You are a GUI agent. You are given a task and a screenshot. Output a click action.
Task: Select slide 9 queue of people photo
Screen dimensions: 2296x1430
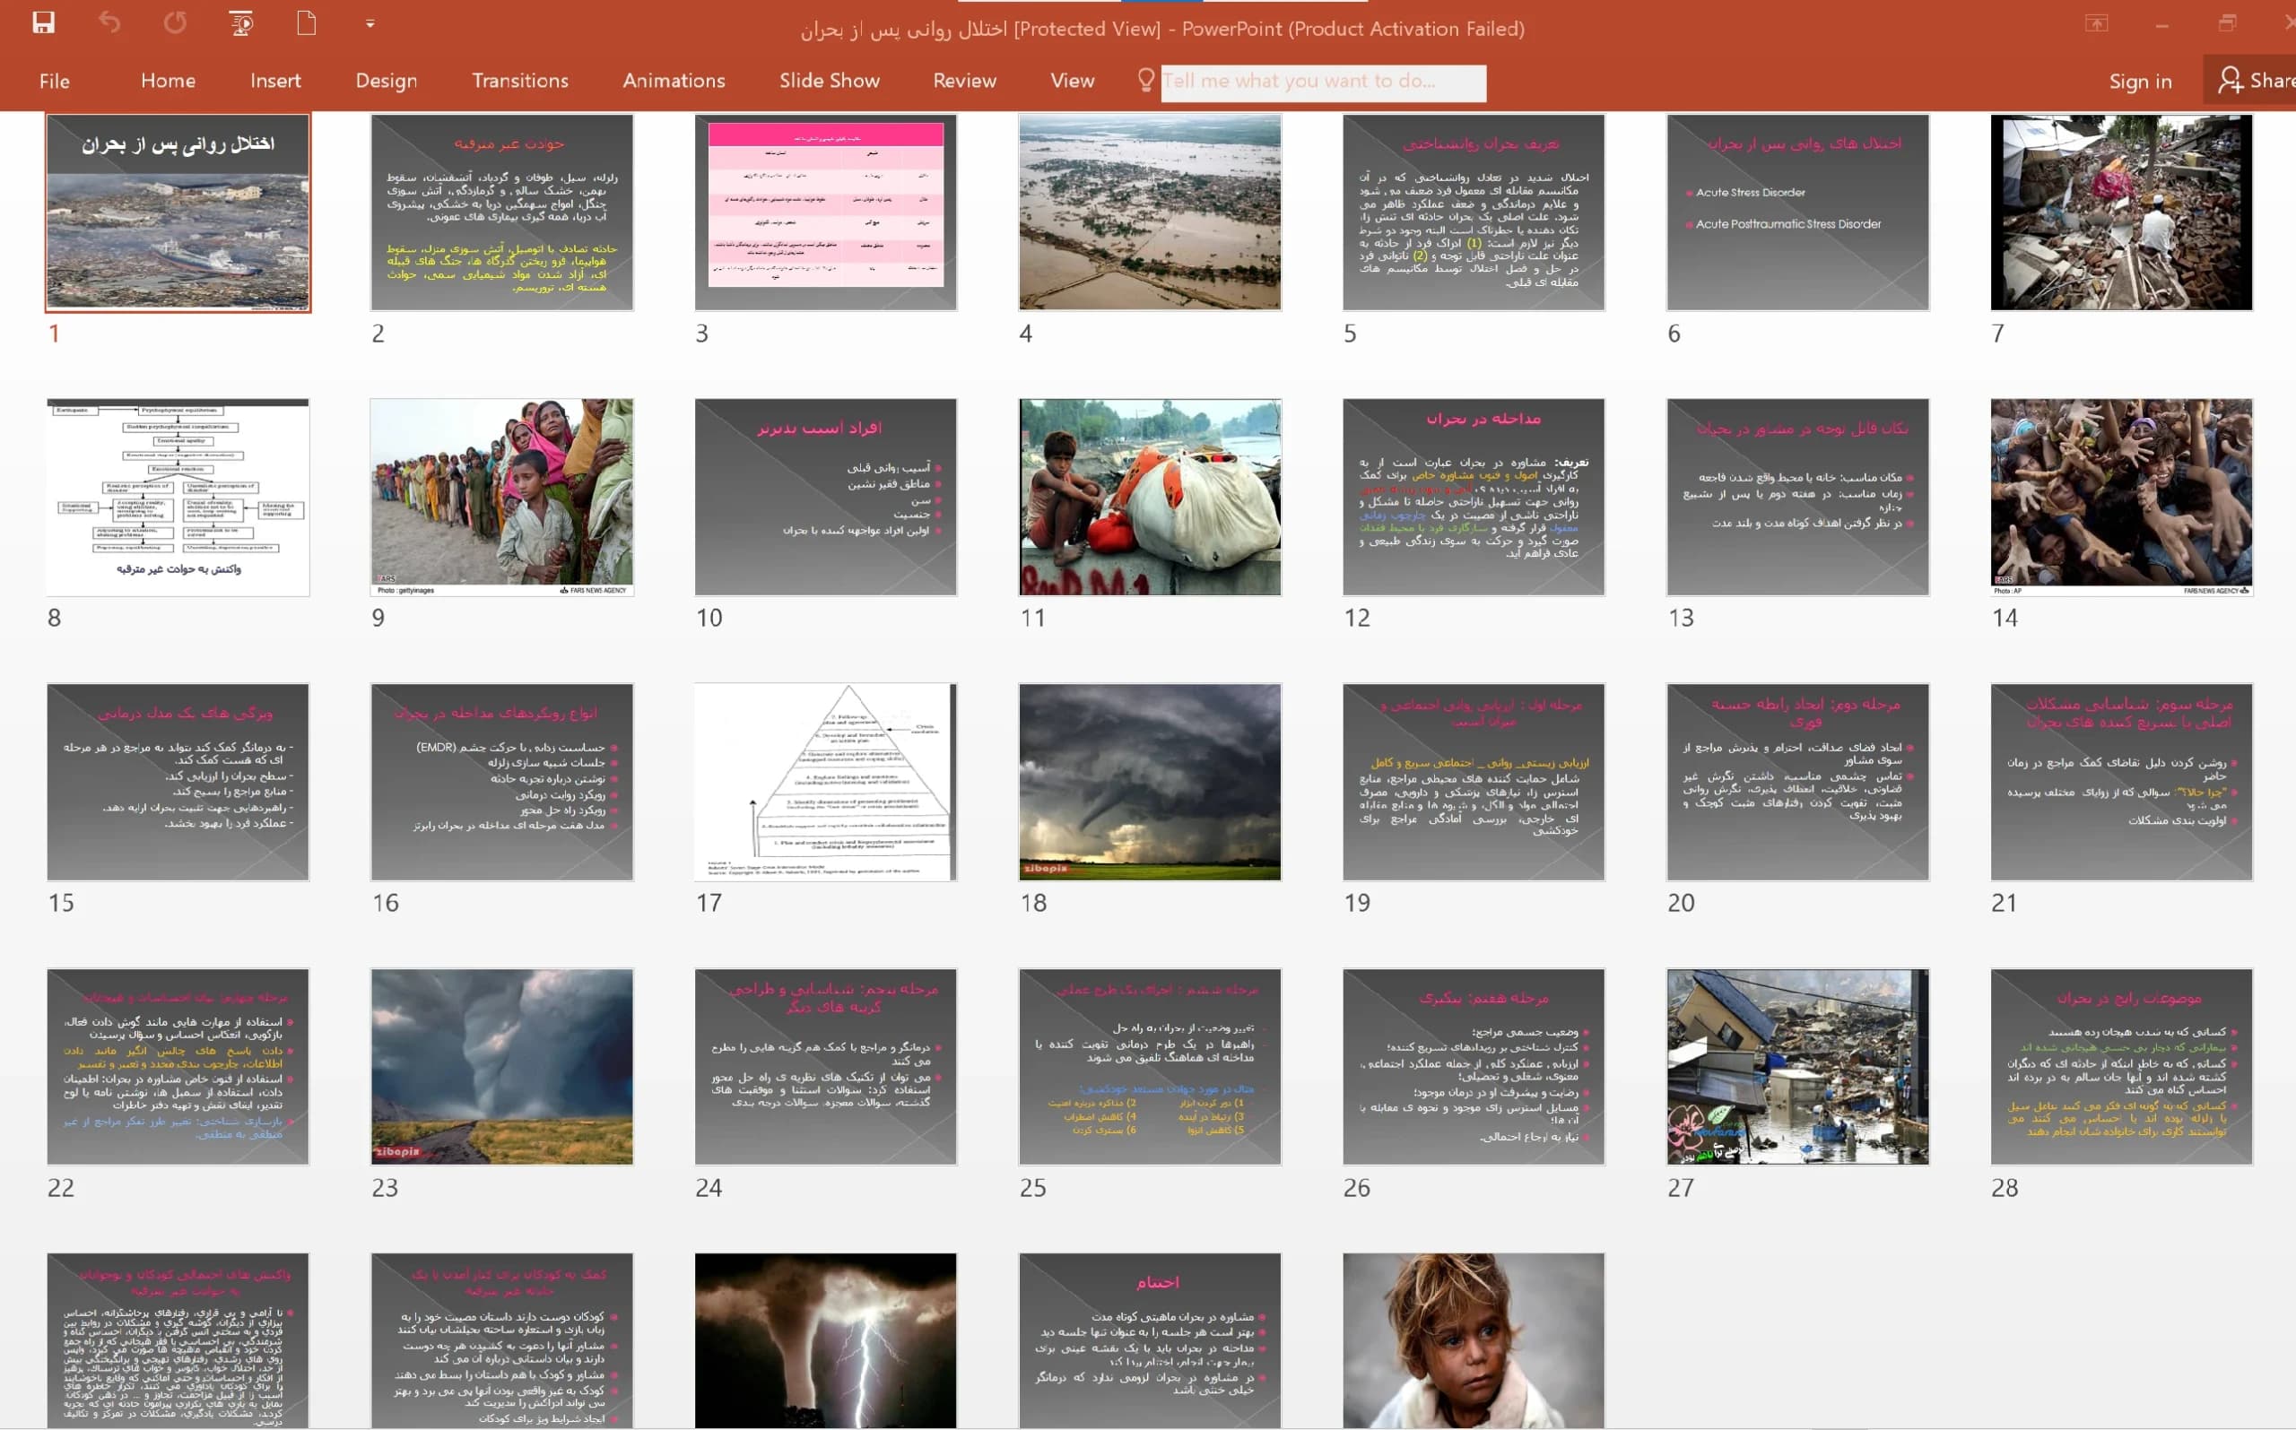pos(501,498)
